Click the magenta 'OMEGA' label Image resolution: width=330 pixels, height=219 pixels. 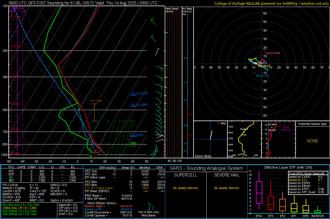(x=17, y=8)
